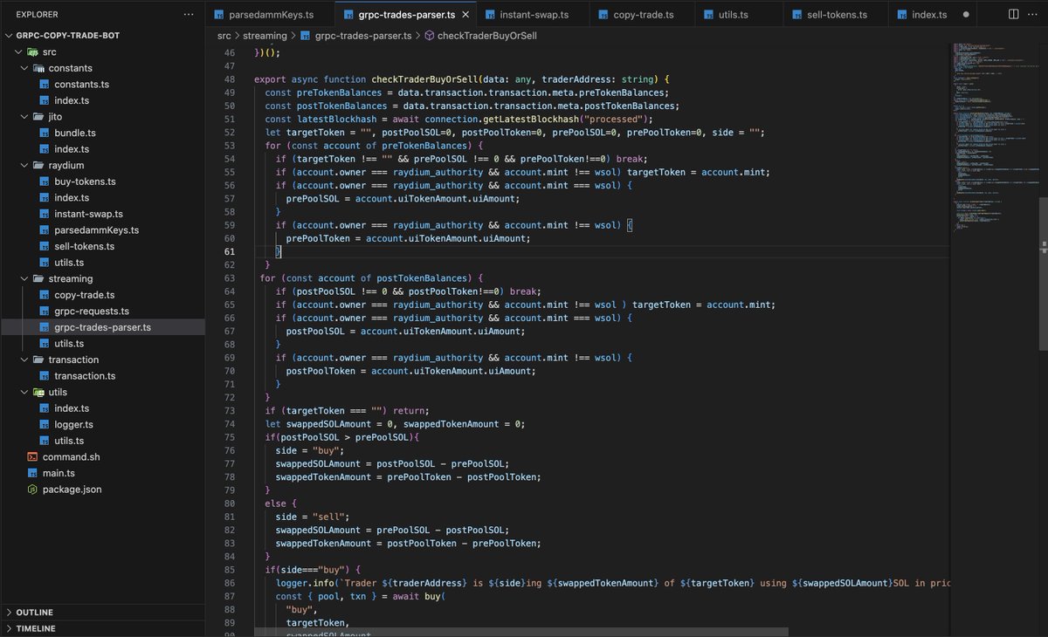Screen dimensions: 1048x637
Task: Switch to the sell-tokens.ts tab
Action: coord(836,15)
